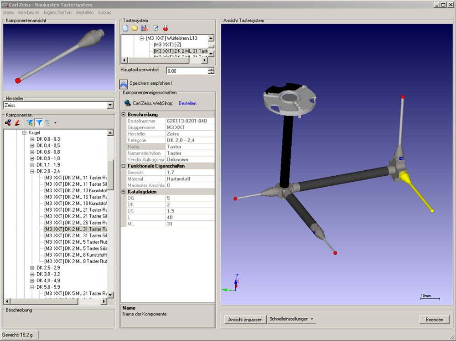The image size is (456, 341).
Task: Toggle the highlighted blue funnel filter
Action: point(39,123)
